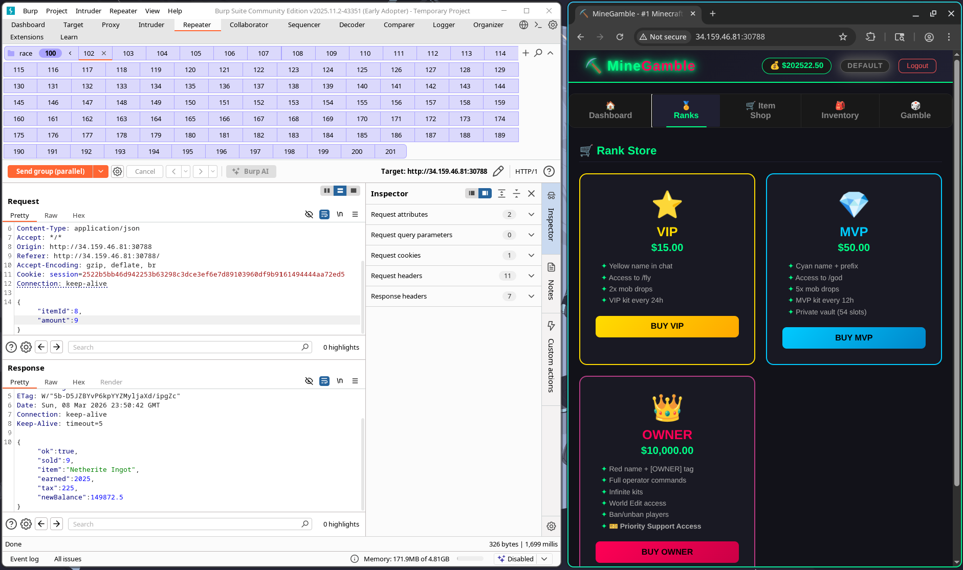Toggle word wrap in Response panel
The image size is (963, 570).
[x=324, y=381]
